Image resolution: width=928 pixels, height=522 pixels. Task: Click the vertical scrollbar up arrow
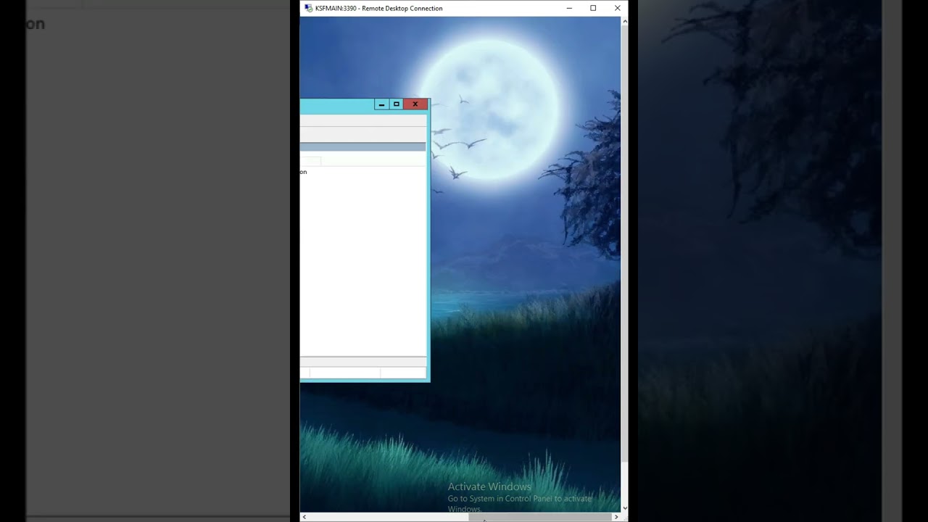624,21
